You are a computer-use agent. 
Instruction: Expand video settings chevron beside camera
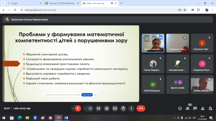click(x=85, y=108)
